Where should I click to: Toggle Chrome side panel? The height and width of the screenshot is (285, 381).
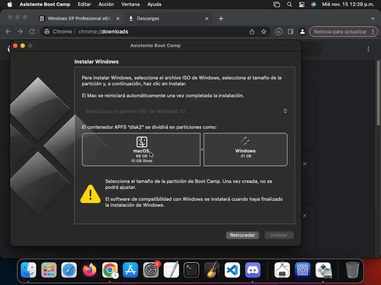(290, 32)
